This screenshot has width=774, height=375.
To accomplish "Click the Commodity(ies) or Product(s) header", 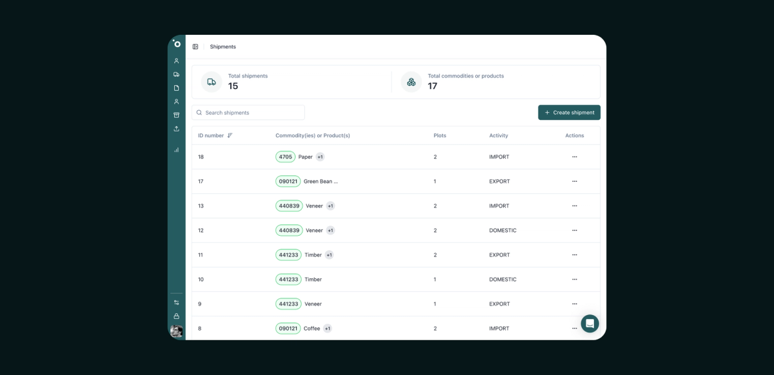I will pos(313,135).
